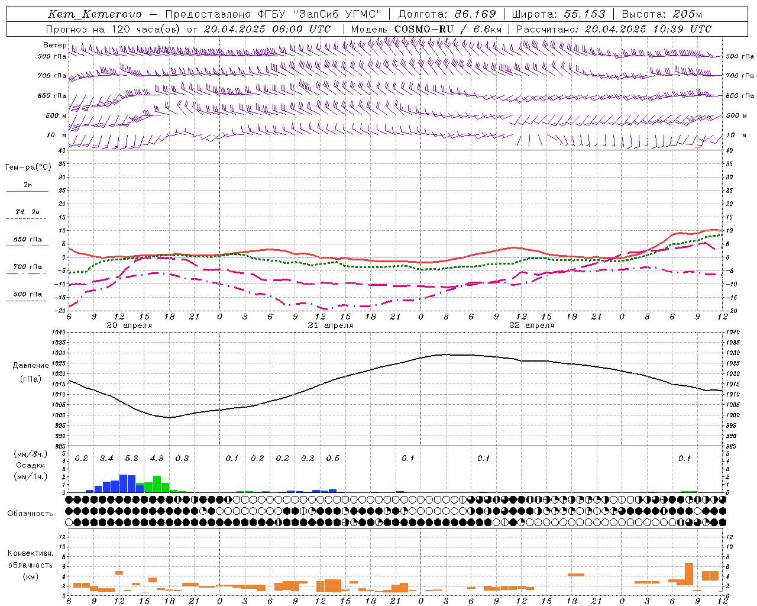Select the text Предоставлено ФГБУ "ЗапСиб УГМС"
The width and height of the screenshot is (757, 606).
[273, 14]
